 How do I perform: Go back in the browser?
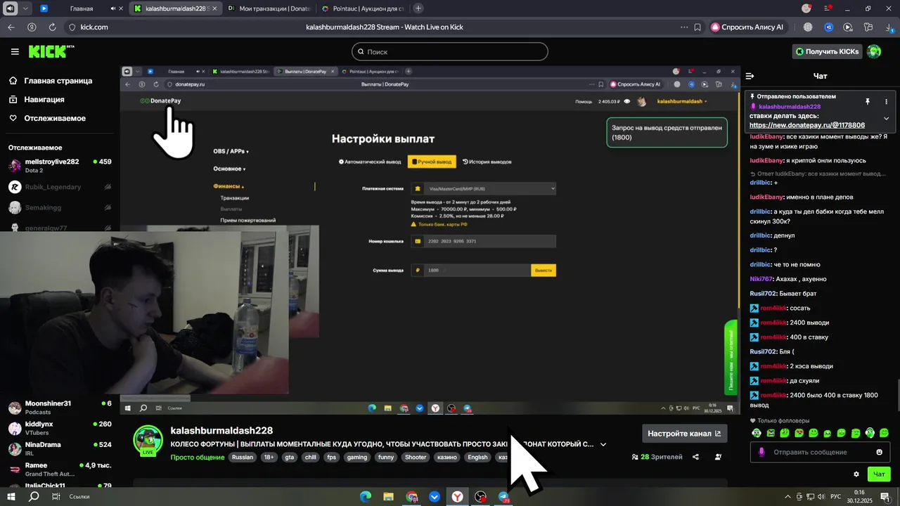(x=11, y=27)
